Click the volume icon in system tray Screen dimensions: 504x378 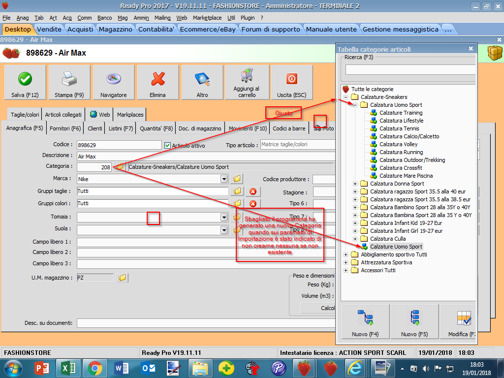426,368
